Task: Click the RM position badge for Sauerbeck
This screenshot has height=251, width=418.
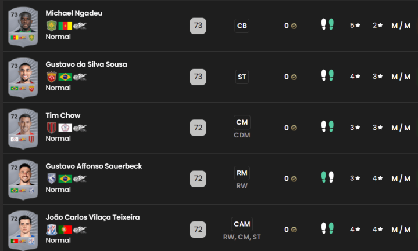Action: coord(242,173)
